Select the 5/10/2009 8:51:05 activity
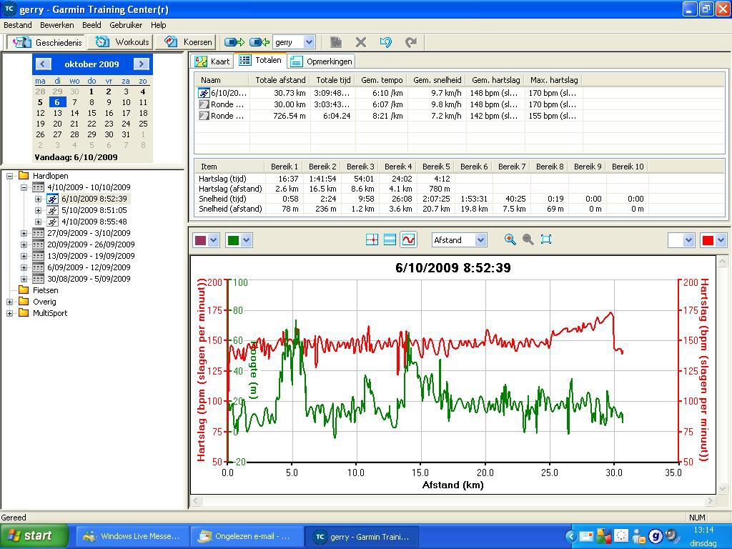 click(x=94, y=210)
